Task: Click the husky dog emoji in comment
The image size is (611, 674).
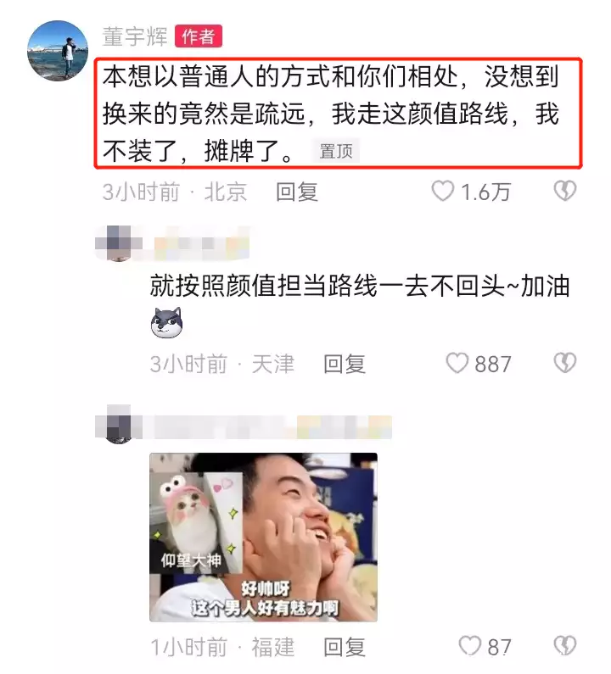Action: (x=167, y=323)
